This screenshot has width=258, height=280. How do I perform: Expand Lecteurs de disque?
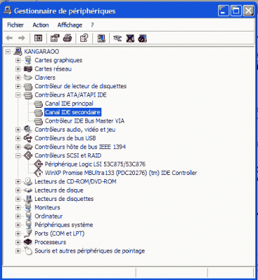18,190
